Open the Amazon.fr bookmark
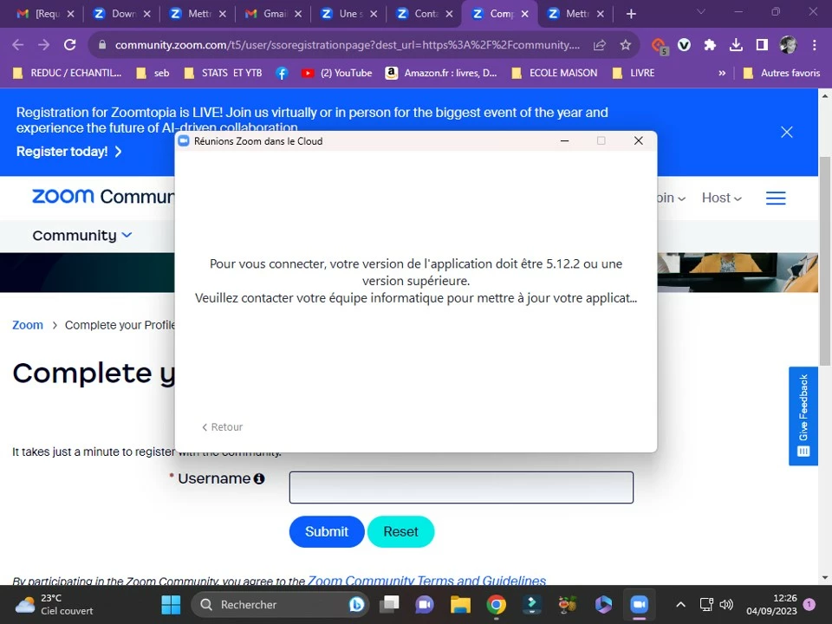This screenshot has height=624, width=832. (441, 73)
